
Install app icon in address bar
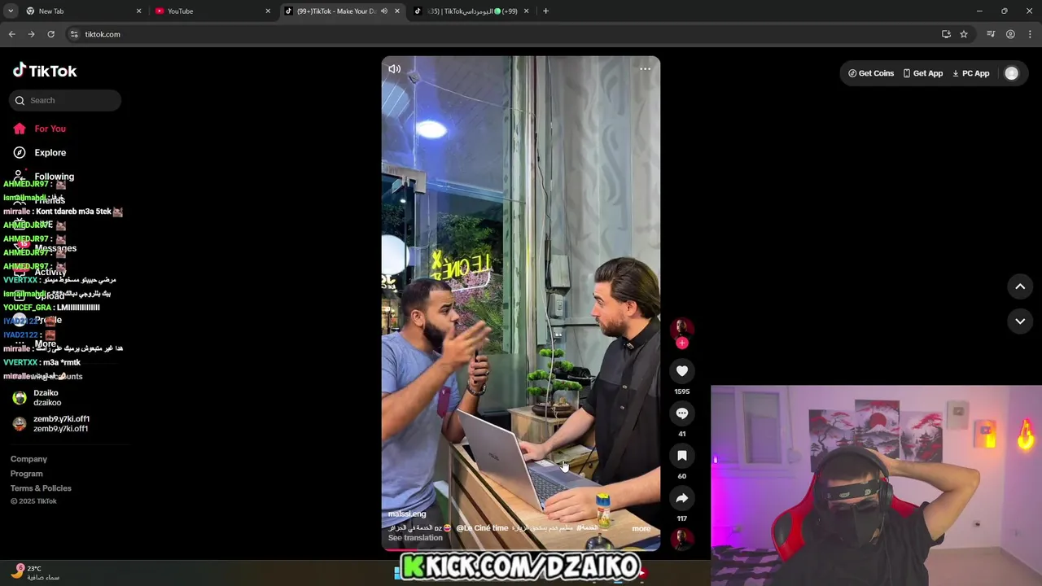click(946, 34)
